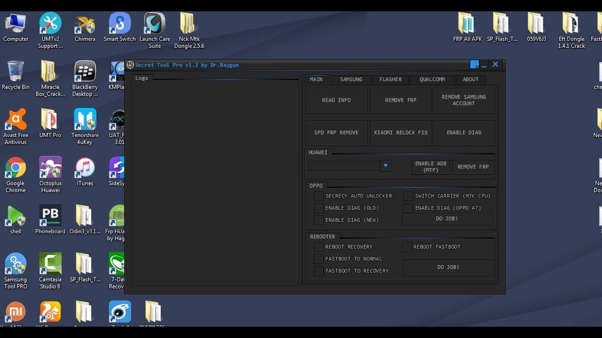Select Fastboot to Recovery checkbox

tap(319, 271)
